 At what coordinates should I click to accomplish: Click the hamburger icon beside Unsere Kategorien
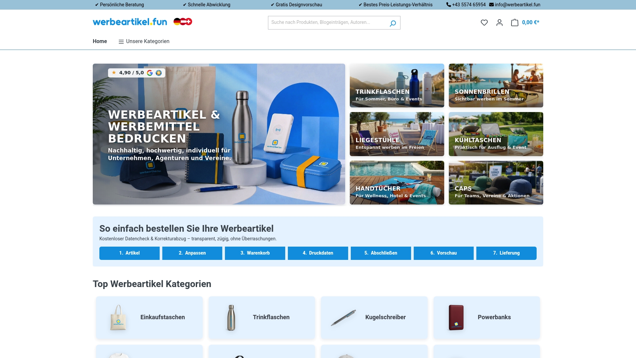click(x=121, y=42)
